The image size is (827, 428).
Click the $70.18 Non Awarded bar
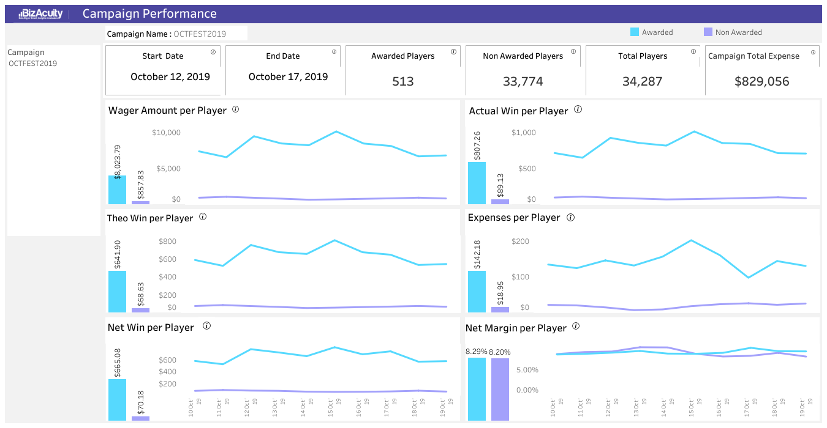point(140,418)
